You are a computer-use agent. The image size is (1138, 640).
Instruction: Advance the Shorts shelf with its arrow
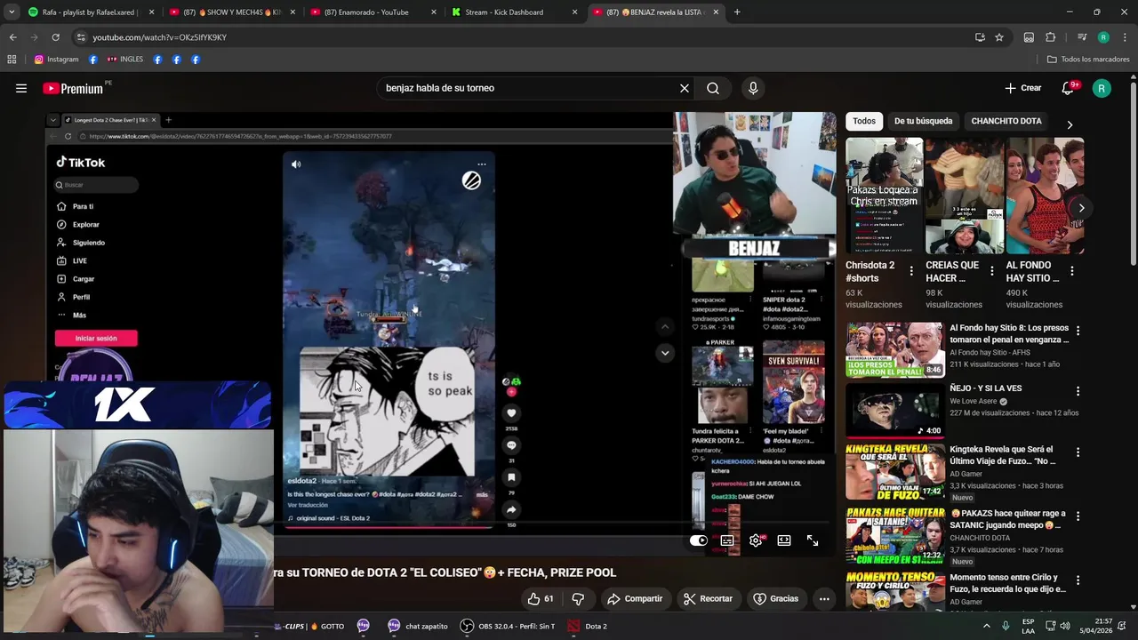pyautogui.click(x=1081, y=208)
